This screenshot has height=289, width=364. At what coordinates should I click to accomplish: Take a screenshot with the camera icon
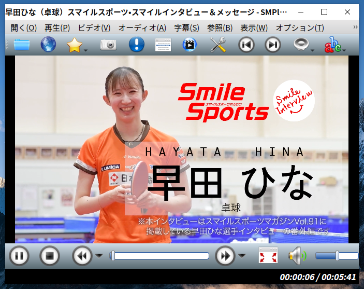tap(108, 45)
